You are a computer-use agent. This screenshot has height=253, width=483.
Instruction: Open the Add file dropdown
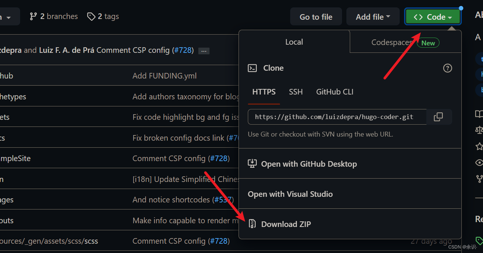pyautogui.click(x=373, y=17)
